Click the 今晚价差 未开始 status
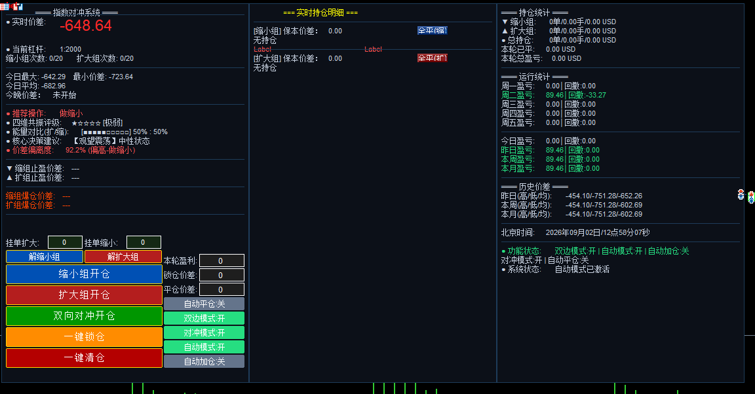This screenshot has height=394, width=755. [41, 95]
